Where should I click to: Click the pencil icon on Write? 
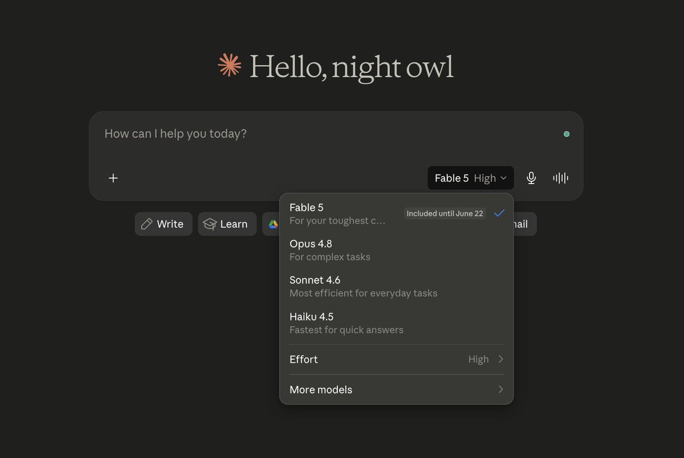pyautogui.click(x=146, y=224)
